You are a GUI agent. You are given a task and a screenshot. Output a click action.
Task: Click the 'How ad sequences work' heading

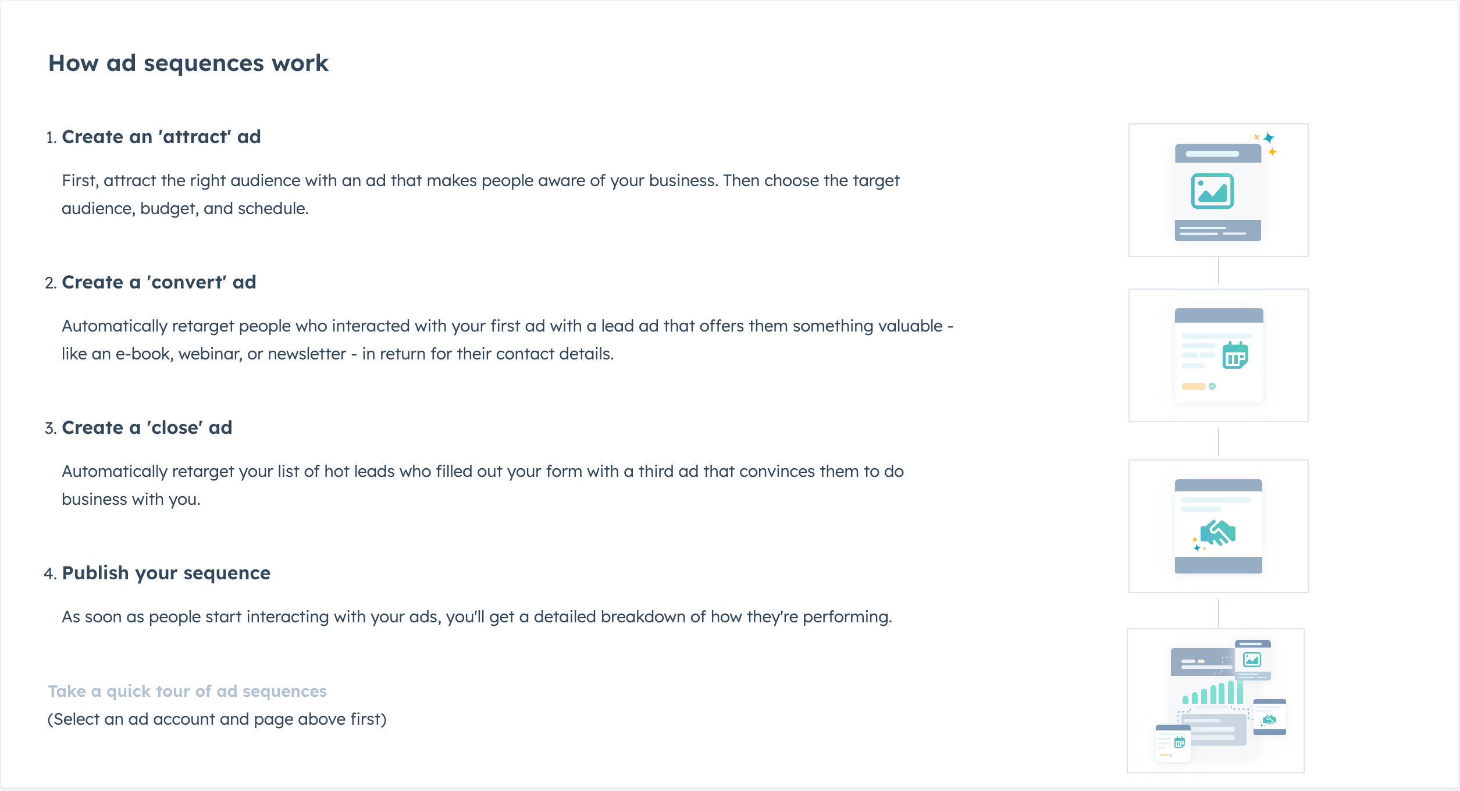(x=188, y=63)
